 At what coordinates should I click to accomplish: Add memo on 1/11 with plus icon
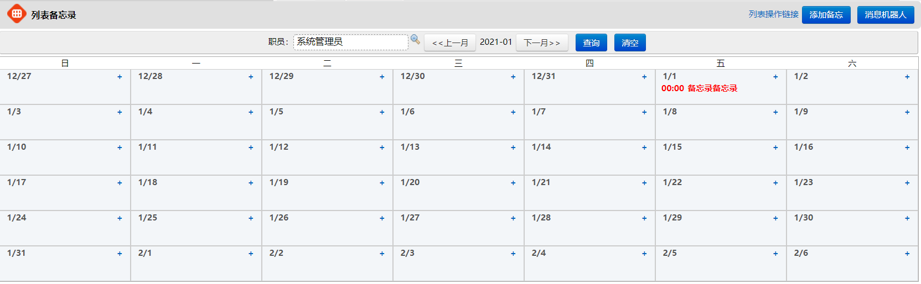251,148
